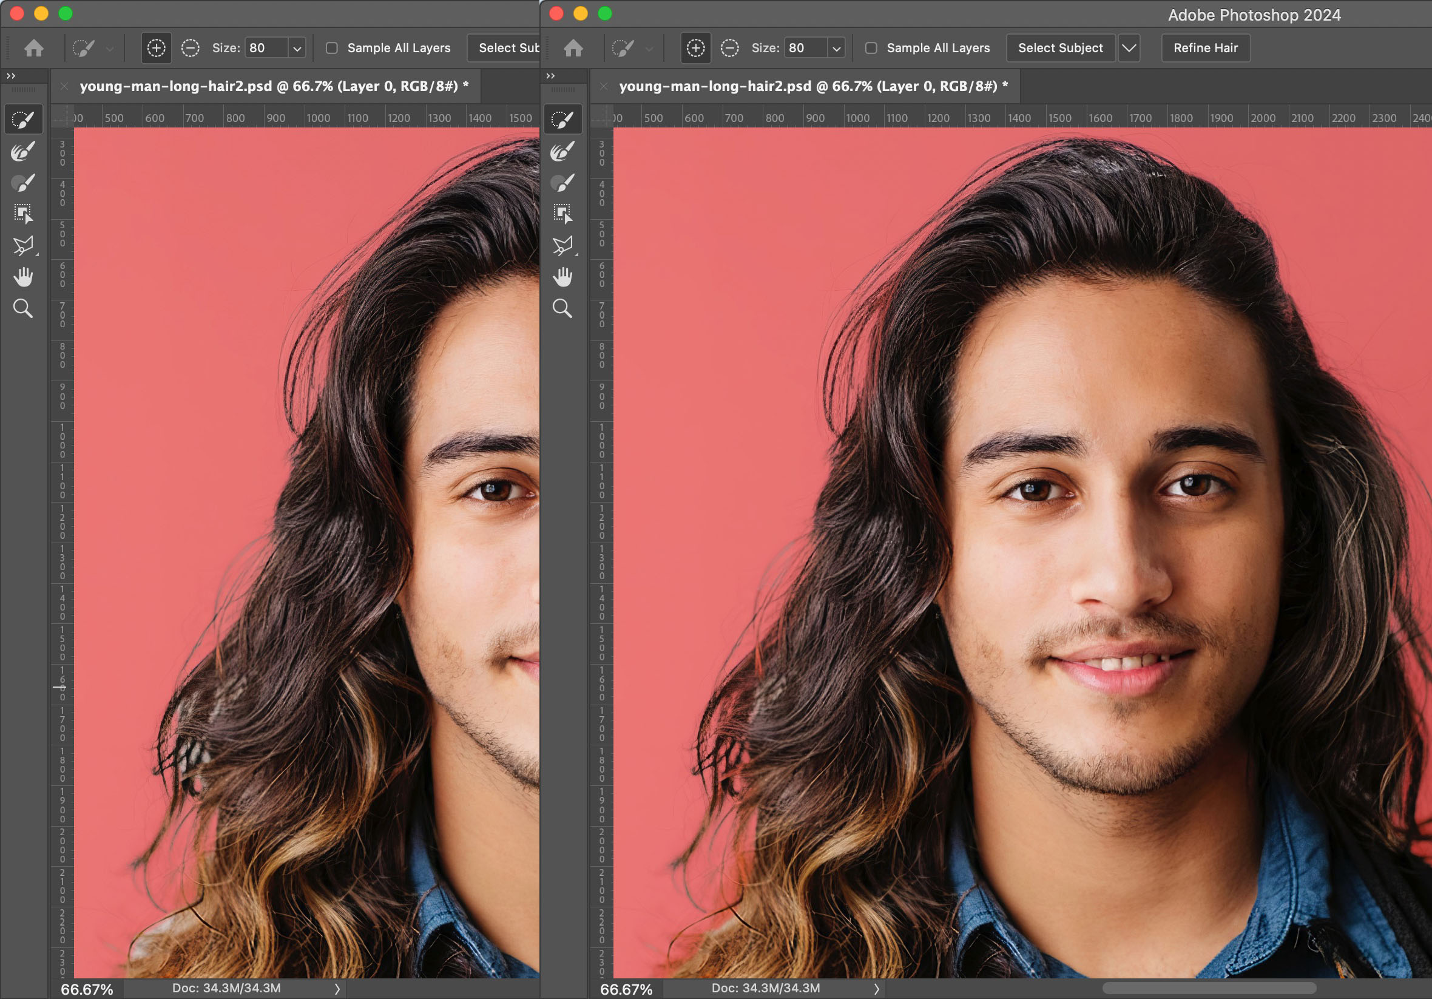Click the Select Subject button in right window
This screenshot has height=999, width=1432.
(1060, 48)
